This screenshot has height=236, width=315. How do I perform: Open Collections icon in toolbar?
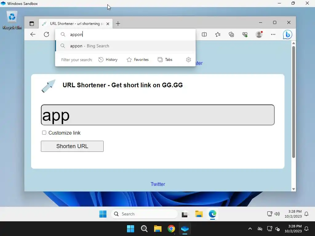pos(231,34)
